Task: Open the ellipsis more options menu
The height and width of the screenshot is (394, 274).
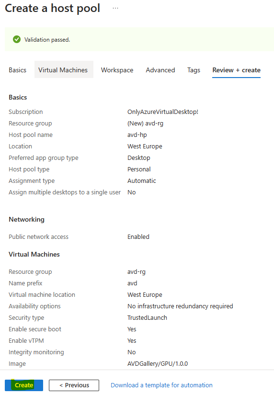Action: (115, 8)
